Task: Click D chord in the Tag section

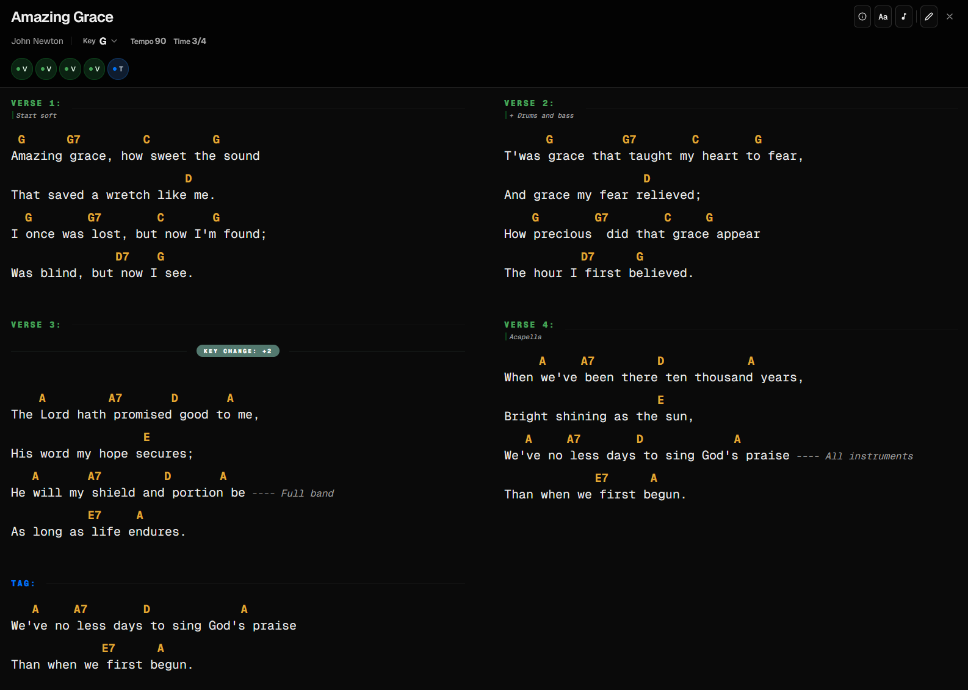Action: 147,609
